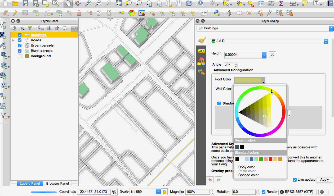Open the Statistical Summary sigma tool
Image resolution: width=334 pixels, height=196 pixels.
click(281, 3)
